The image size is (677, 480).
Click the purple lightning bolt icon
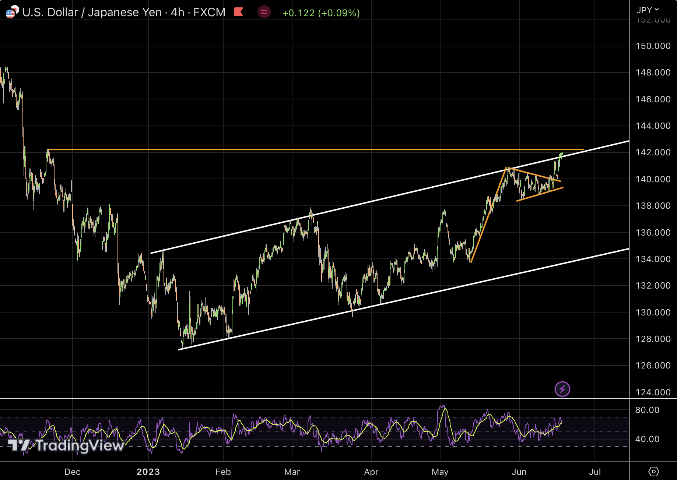pos(562,389)
